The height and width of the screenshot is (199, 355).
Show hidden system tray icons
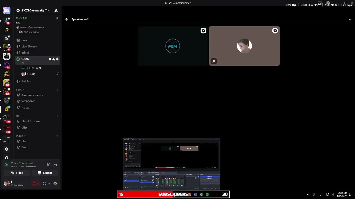point(308,195)
